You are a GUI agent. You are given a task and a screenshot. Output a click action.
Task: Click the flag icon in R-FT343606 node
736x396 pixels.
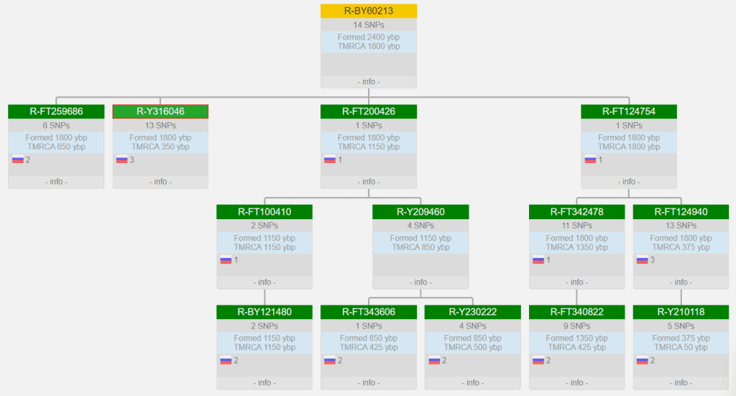click(x=330, y=360)
